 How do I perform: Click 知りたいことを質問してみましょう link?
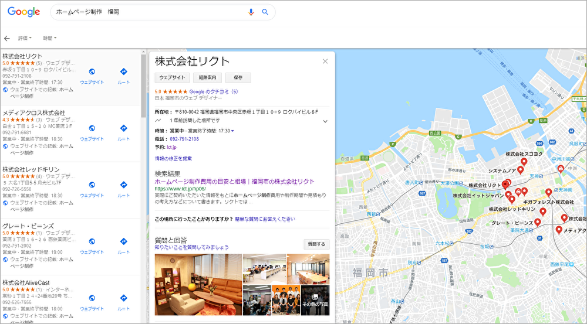pos(192,247)
